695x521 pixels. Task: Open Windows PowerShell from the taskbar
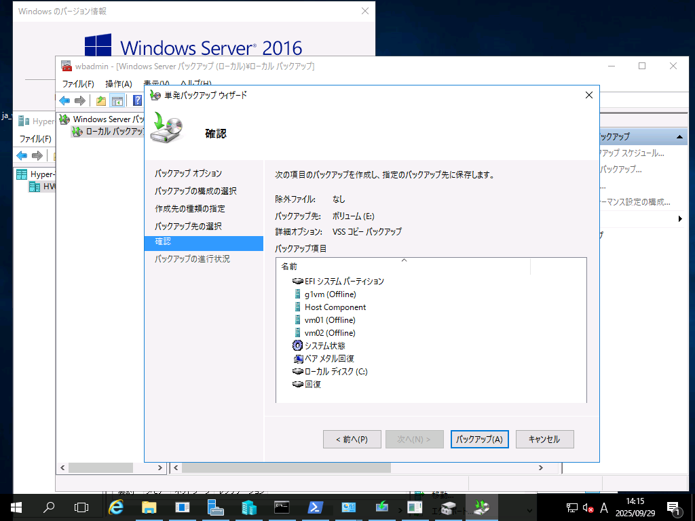316,507
